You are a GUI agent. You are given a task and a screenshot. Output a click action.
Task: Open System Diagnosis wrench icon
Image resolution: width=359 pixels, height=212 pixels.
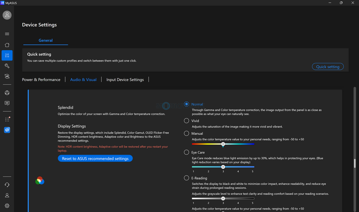click(x=7, y=66)
